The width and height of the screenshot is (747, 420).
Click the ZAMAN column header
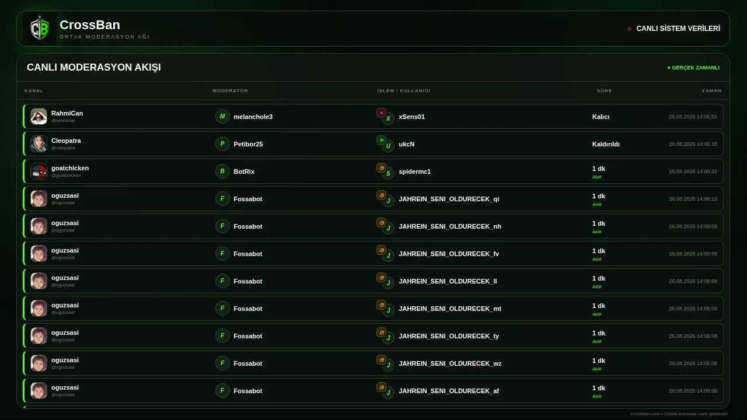point(712,90)
